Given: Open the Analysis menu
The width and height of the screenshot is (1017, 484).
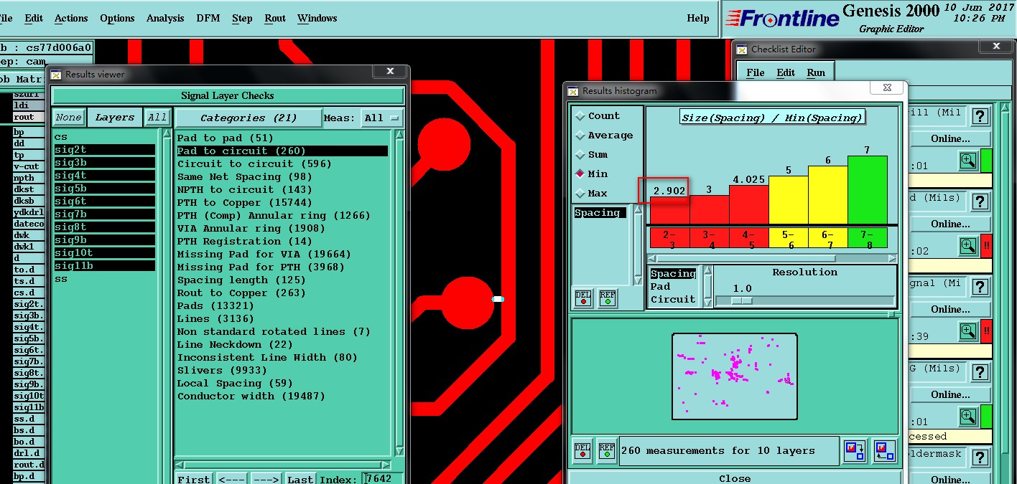Looking at the screenshot, I should pyautogui.click(x=165, y=18).
